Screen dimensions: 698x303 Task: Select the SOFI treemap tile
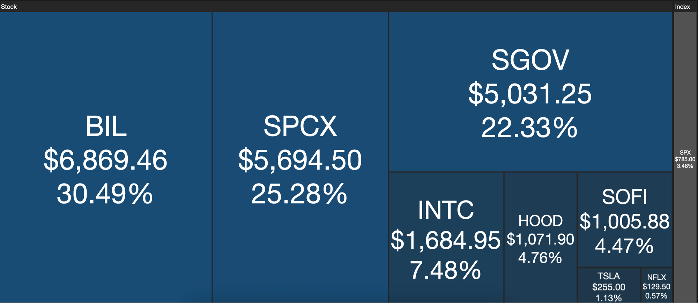625,220
